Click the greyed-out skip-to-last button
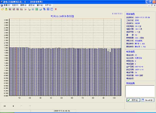The height and width of the screenshot is (113, 156). (x=30, y=106)
